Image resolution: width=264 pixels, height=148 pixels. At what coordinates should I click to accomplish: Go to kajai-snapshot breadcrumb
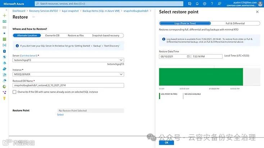click(x=70, y=11)
